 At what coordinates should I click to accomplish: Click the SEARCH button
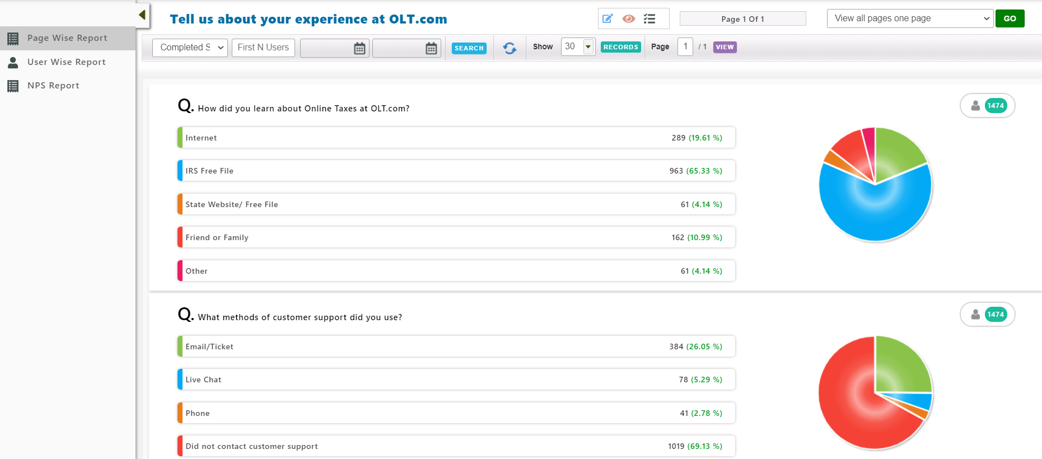(x=469, y=48)
